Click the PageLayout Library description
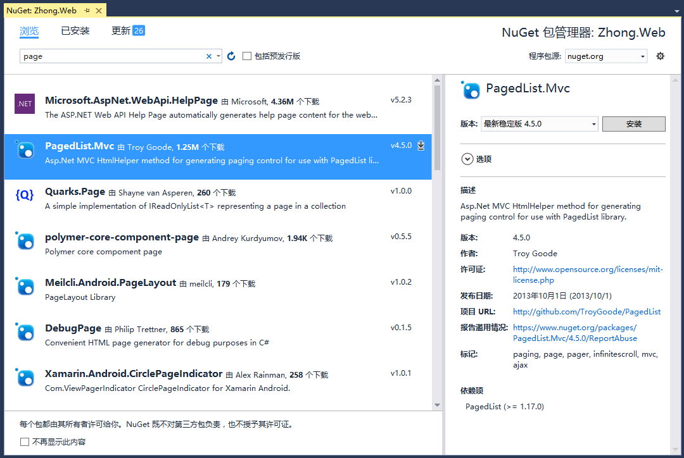Screen dimensions: 684x458 click(80, 297)
